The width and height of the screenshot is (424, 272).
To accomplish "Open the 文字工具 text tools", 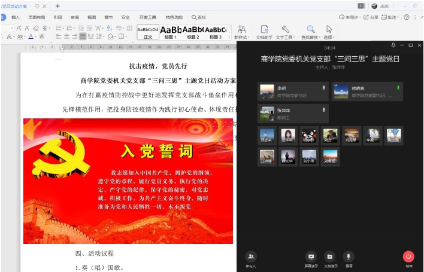I will click(285, 32).
